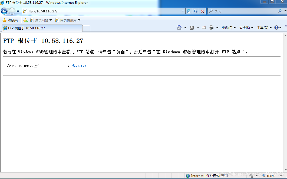The height and width of the screenshot is (179, 287).
Task: Click the vertical scrollbar down arrow
Action: pos(286,170)
